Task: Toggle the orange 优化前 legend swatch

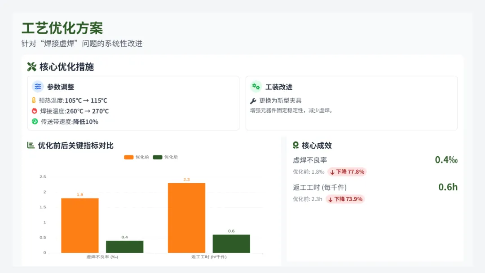Action: tap(129, 157)
